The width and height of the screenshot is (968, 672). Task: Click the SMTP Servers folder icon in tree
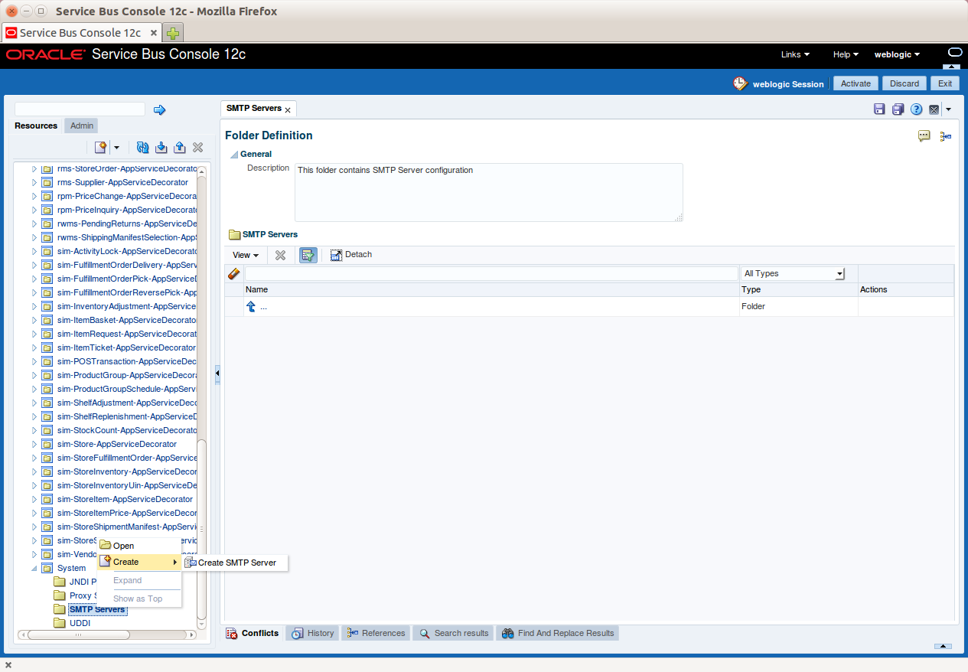60,609
